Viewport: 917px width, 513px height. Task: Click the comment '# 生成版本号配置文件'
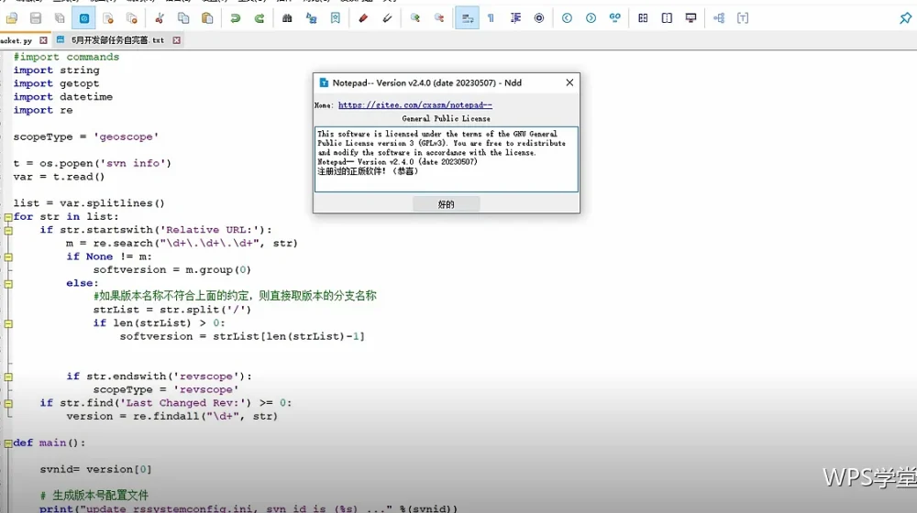point(94,496)
